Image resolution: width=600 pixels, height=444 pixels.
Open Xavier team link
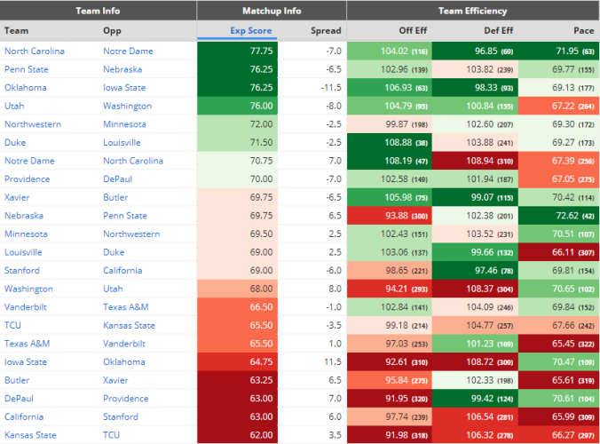[17, 197]
